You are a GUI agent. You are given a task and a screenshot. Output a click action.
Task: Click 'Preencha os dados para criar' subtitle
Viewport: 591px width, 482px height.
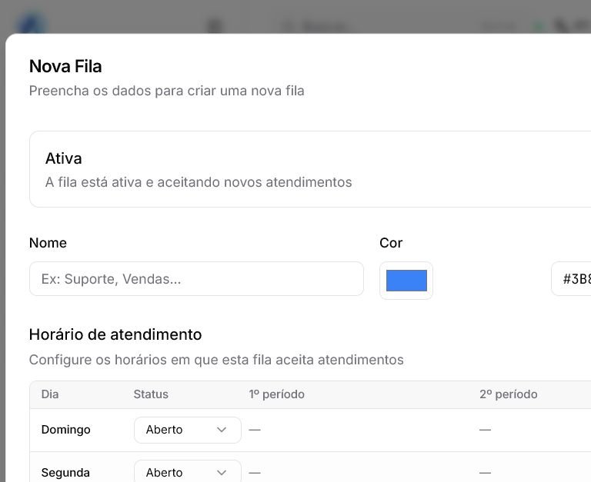pos(166,91)
